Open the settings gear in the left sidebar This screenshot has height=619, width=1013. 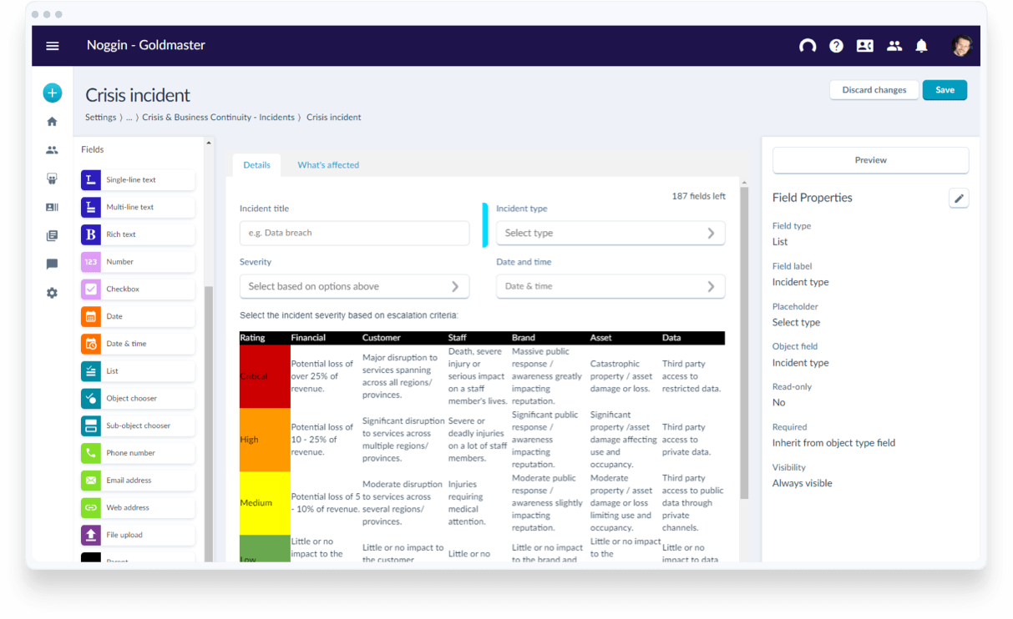click(52, 293)
